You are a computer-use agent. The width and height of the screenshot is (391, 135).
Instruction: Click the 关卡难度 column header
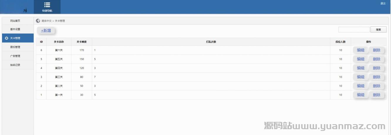82,42
